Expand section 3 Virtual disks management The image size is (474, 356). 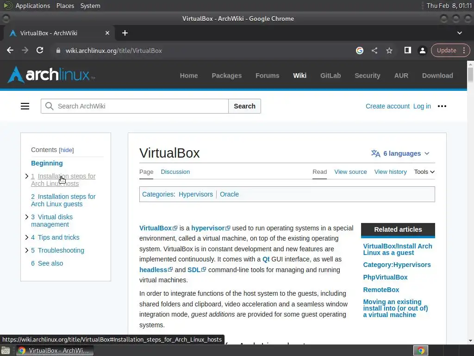click(26, 217)
